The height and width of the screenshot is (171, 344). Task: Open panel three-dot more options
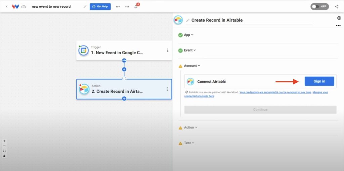[x=338, y=25]
